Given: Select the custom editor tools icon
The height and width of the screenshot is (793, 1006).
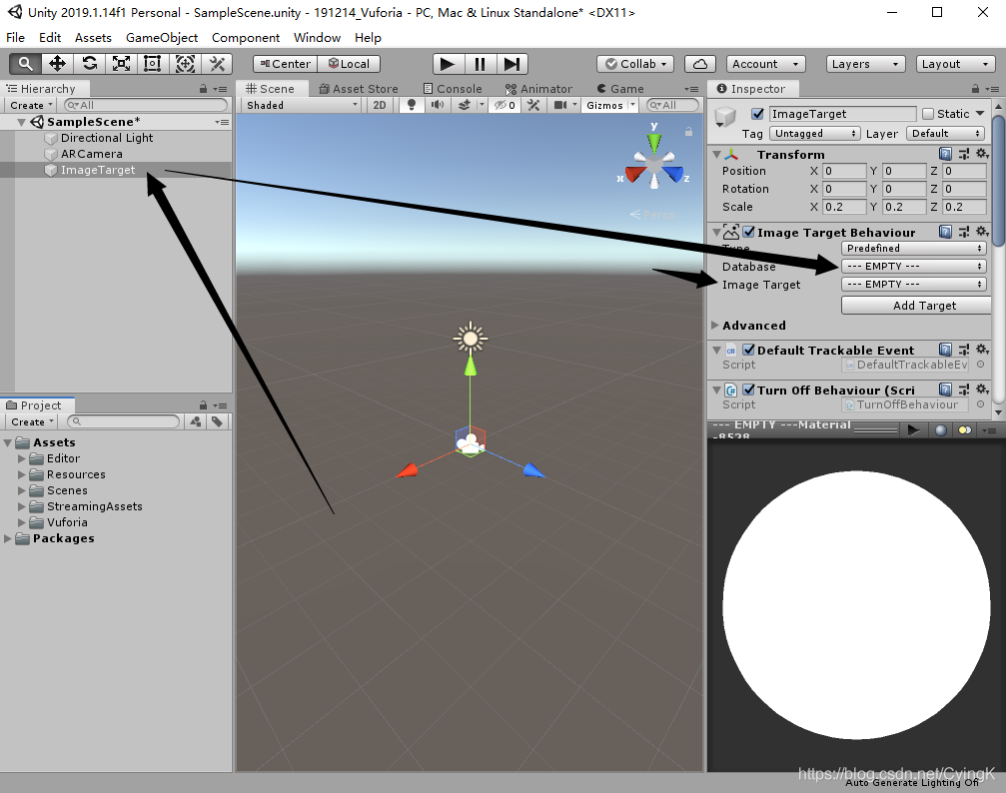Looking at the screenshot, I should [x=217, y=64].
